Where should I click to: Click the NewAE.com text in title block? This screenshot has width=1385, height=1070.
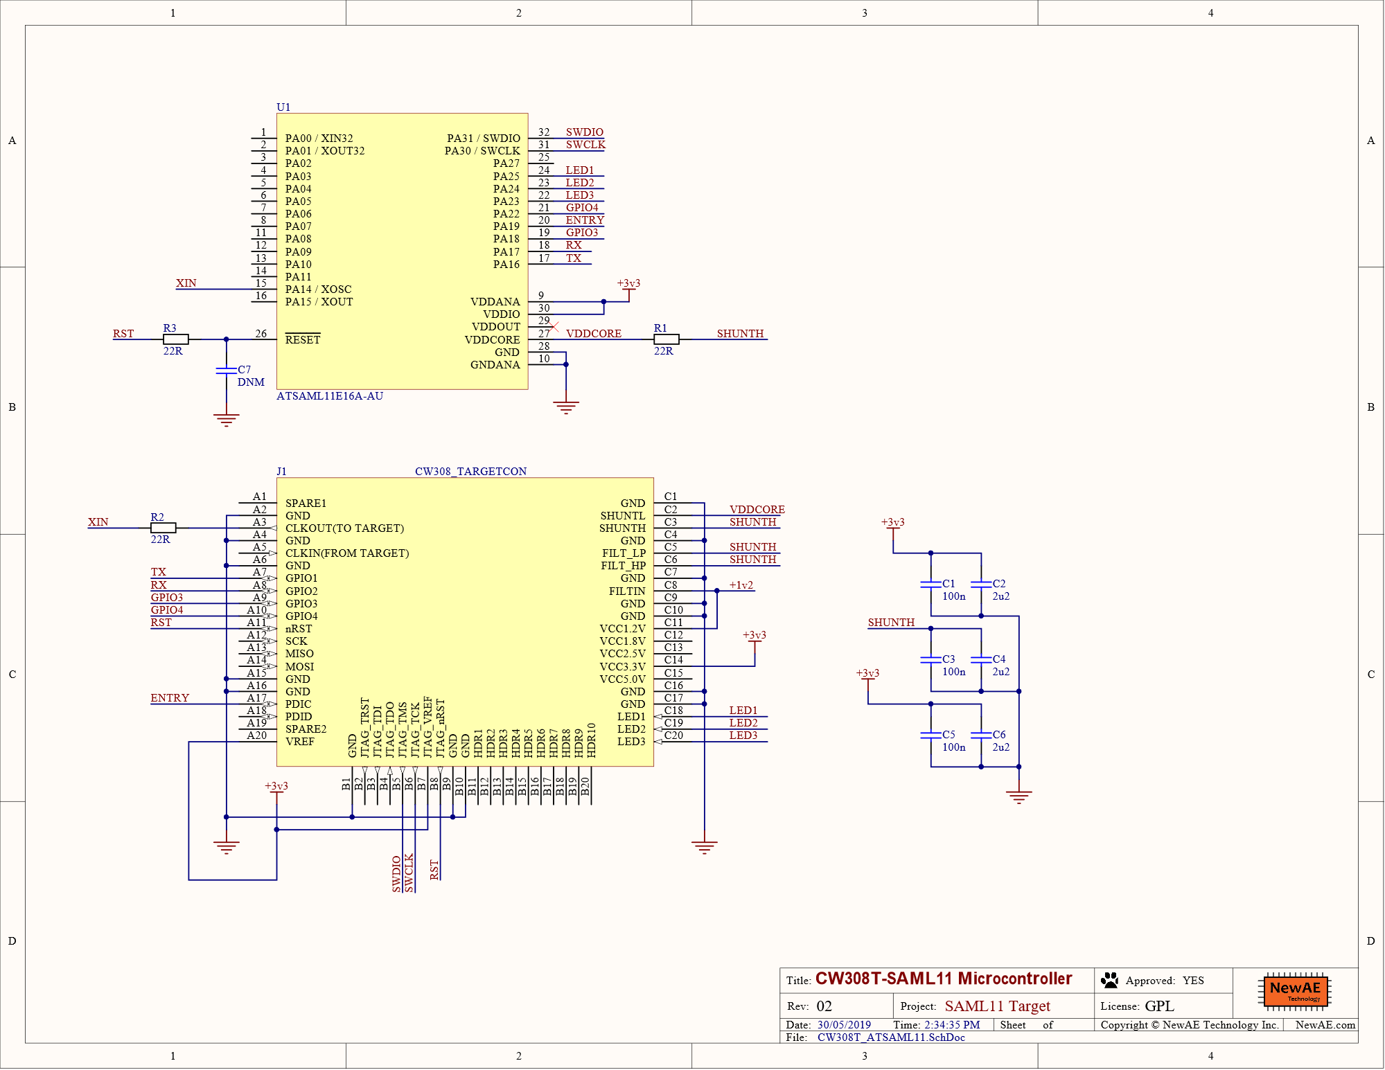point(1325,1024)
